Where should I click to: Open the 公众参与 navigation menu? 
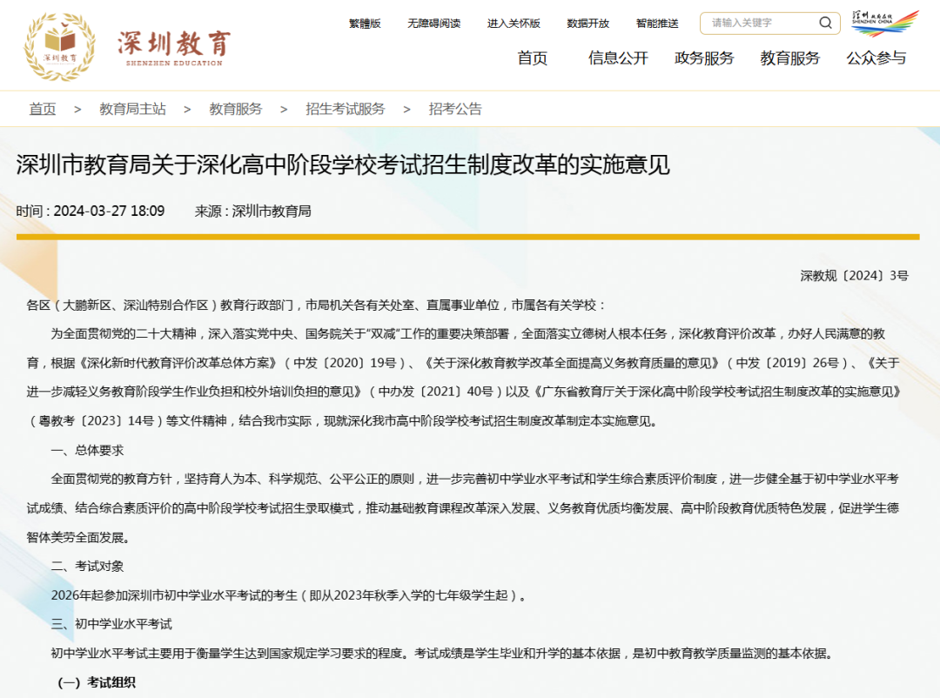pyautogui.click(x=876, y=58)
